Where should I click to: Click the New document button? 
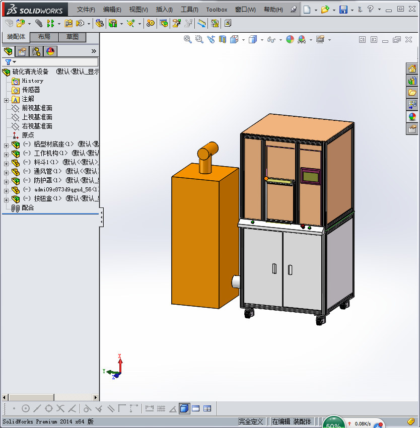[x=307, y=10]
